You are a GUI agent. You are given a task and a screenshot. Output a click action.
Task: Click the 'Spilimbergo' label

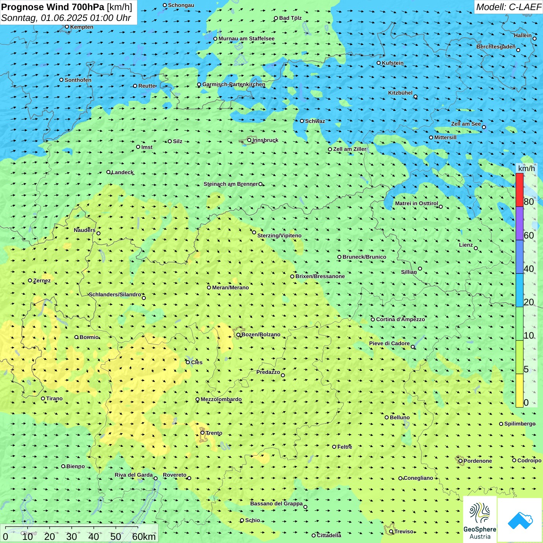click(520, 424)
